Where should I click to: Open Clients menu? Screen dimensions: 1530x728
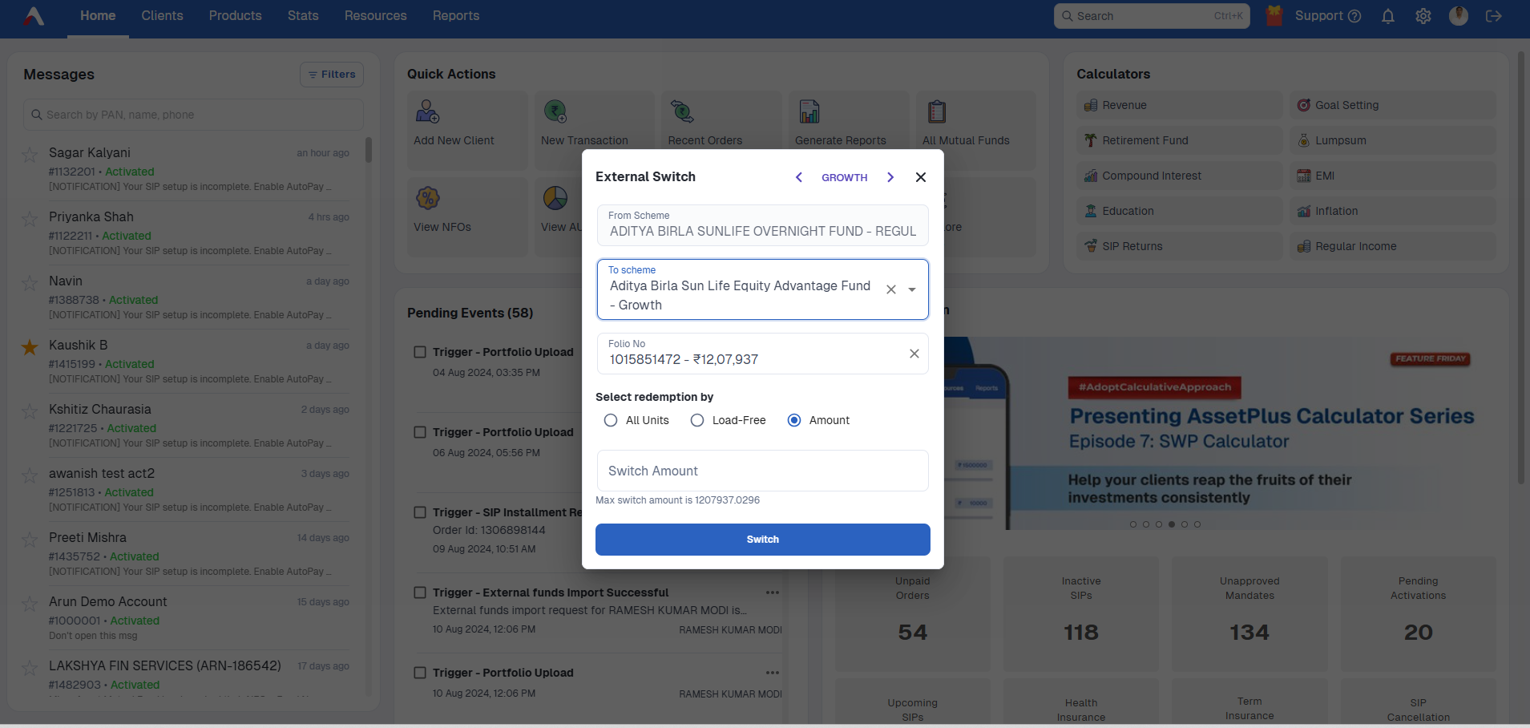click(163, 16)
